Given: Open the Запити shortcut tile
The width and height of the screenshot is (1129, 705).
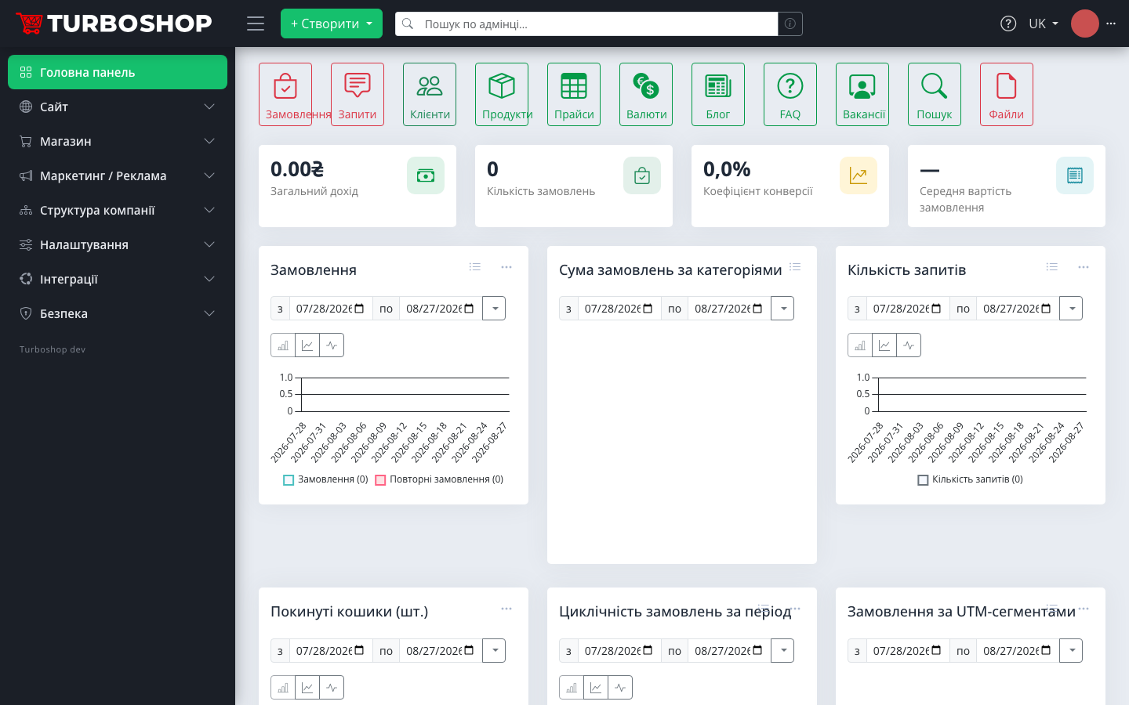Looking at the screenshot, I should coord(358,94).
